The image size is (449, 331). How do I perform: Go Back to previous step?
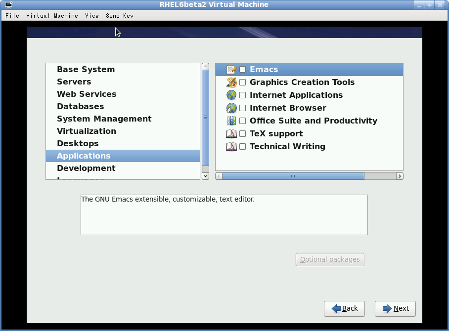(x=344, y=308)
